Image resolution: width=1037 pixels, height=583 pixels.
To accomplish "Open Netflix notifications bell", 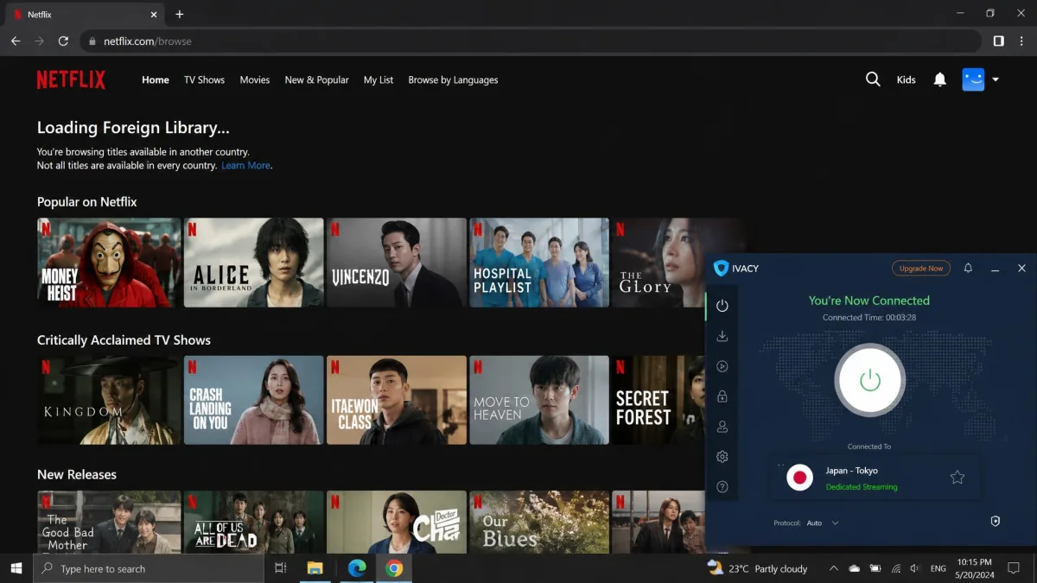I will click(x=939, y=79).
